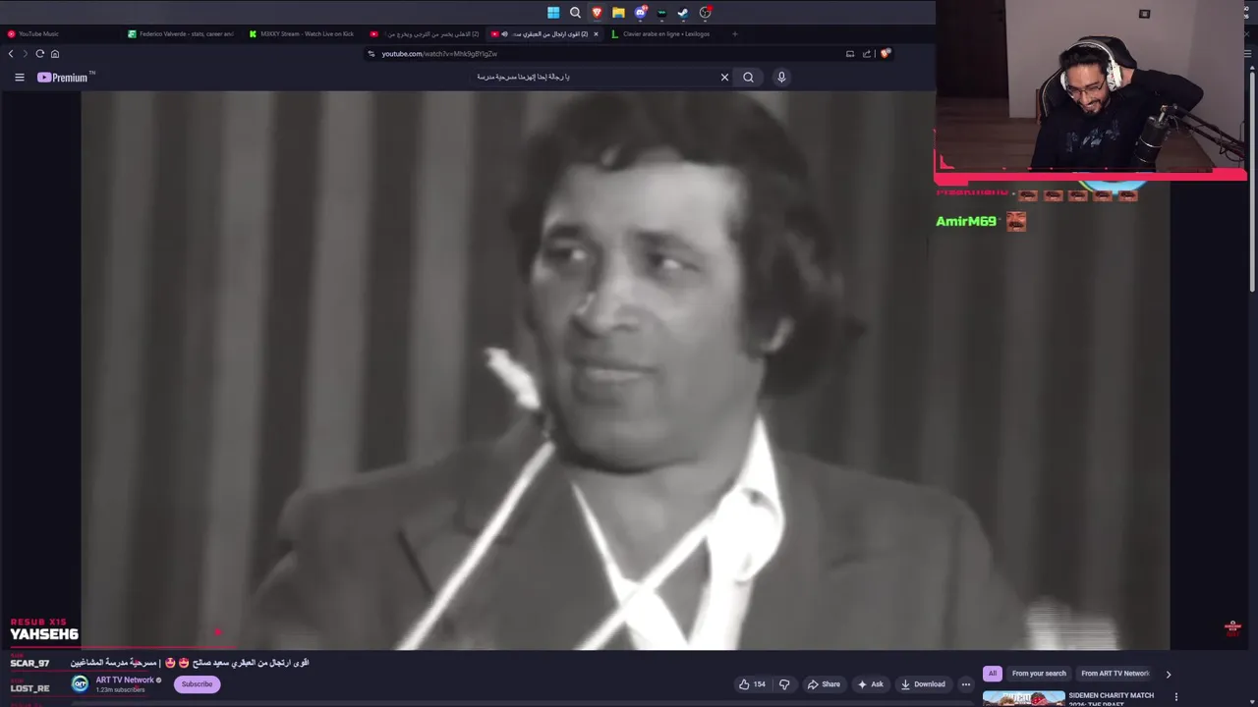Open the Sidemen Charity Match video title
The height and width of the screenshot is (707, 1258).
click(1112, 699)
